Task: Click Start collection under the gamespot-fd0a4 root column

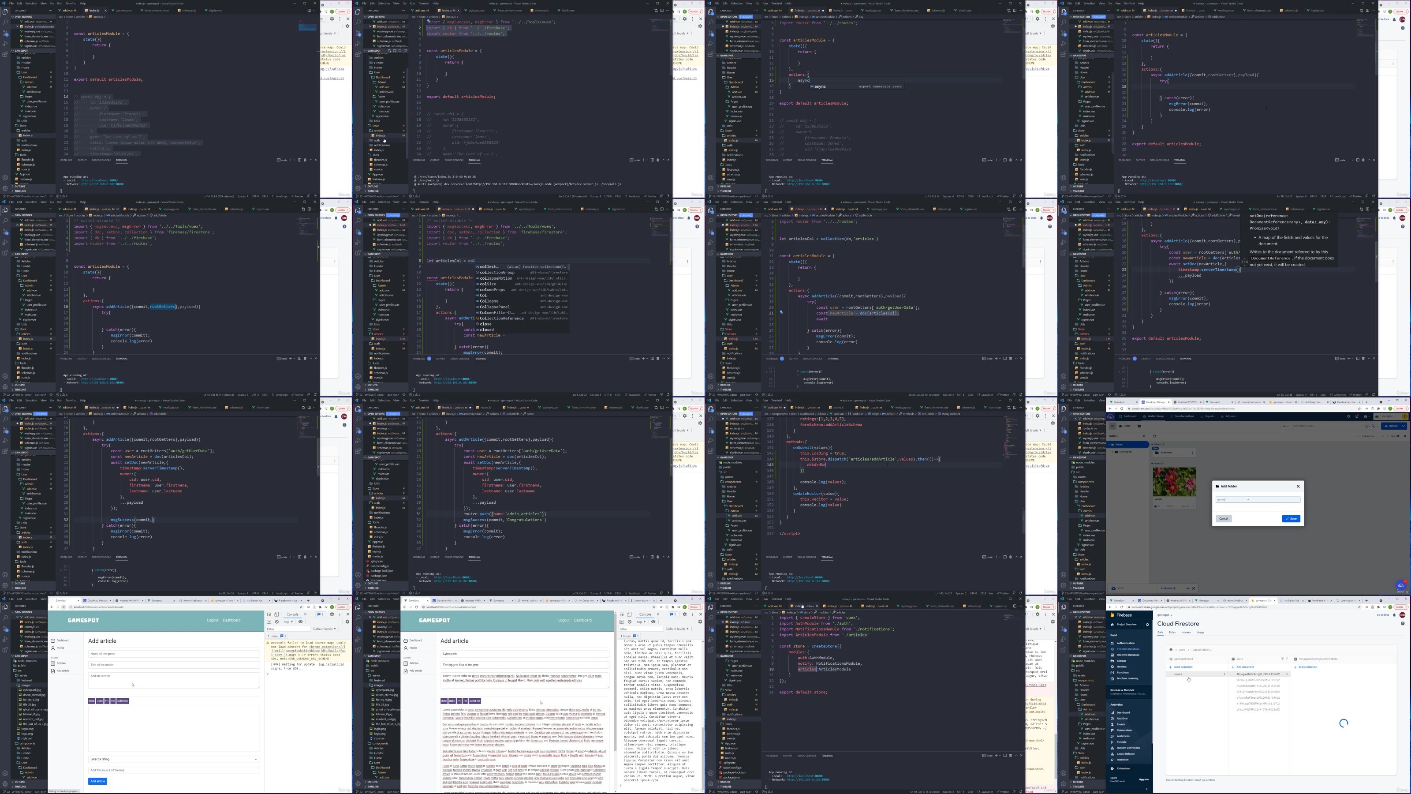Action: point(1181,667)
